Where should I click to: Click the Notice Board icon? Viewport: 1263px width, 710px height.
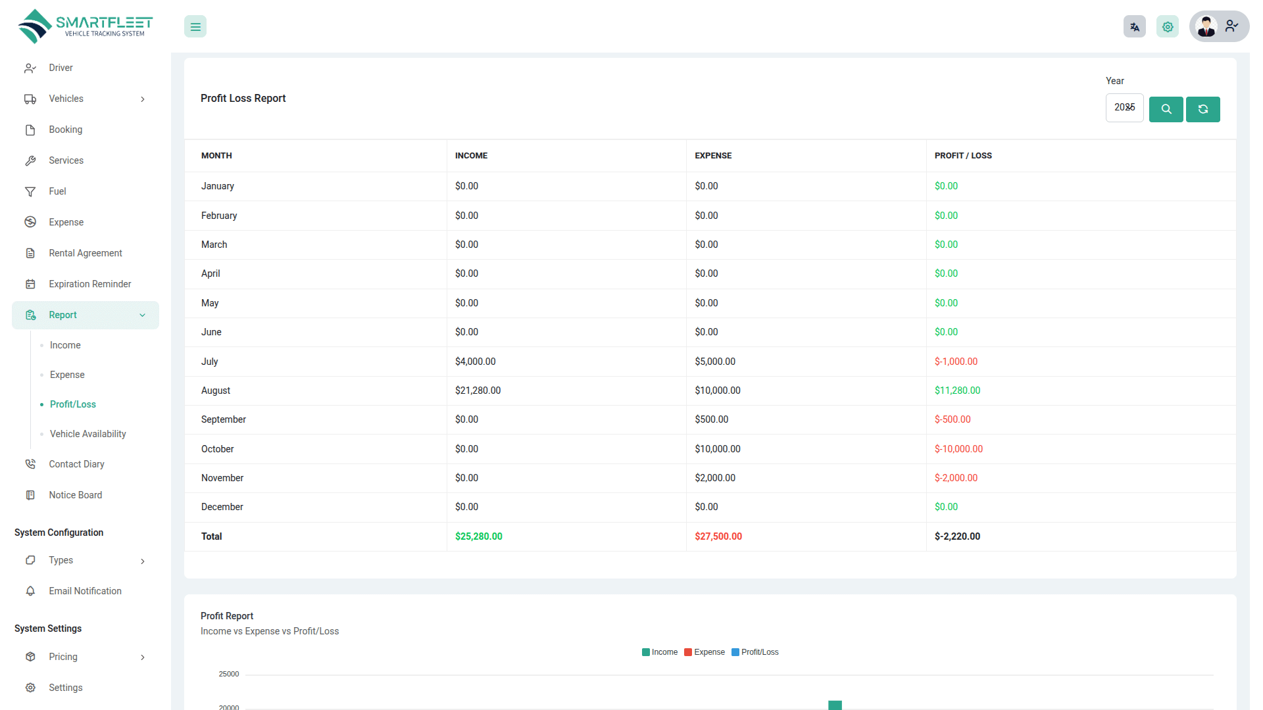pyautogui.click(x=30, y=495)
